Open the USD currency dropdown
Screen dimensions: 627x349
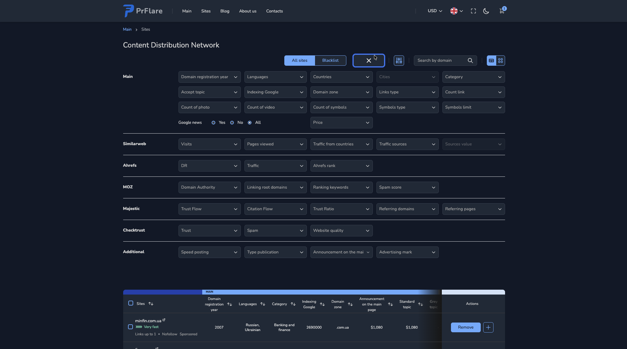pyautogui.click(x=435, y=11)
